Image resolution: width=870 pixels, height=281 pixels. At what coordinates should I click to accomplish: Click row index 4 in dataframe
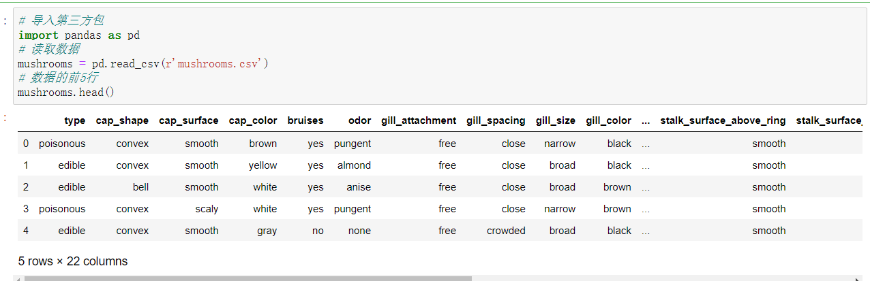(26, 231)
